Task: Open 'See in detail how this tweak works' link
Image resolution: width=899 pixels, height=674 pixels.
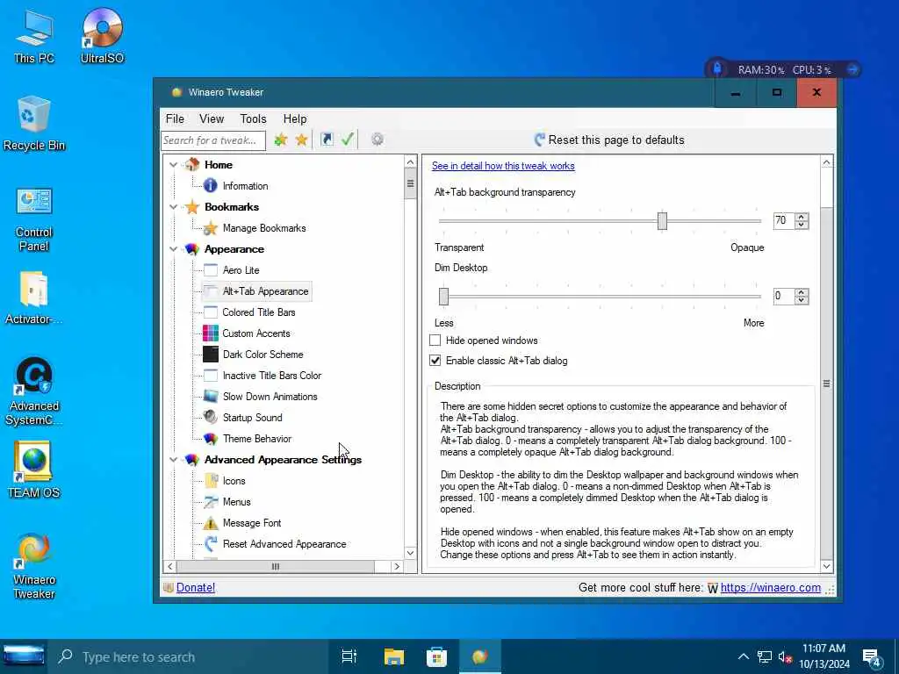Action: click(503, 166)
